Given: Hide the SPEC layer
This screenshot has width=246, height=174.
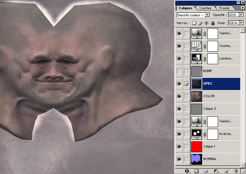Looking at the screenshot, I should (179, 84).
